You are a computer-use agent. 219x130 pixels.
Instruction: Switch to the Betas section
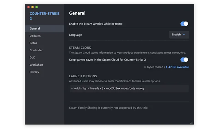point(44,43)
